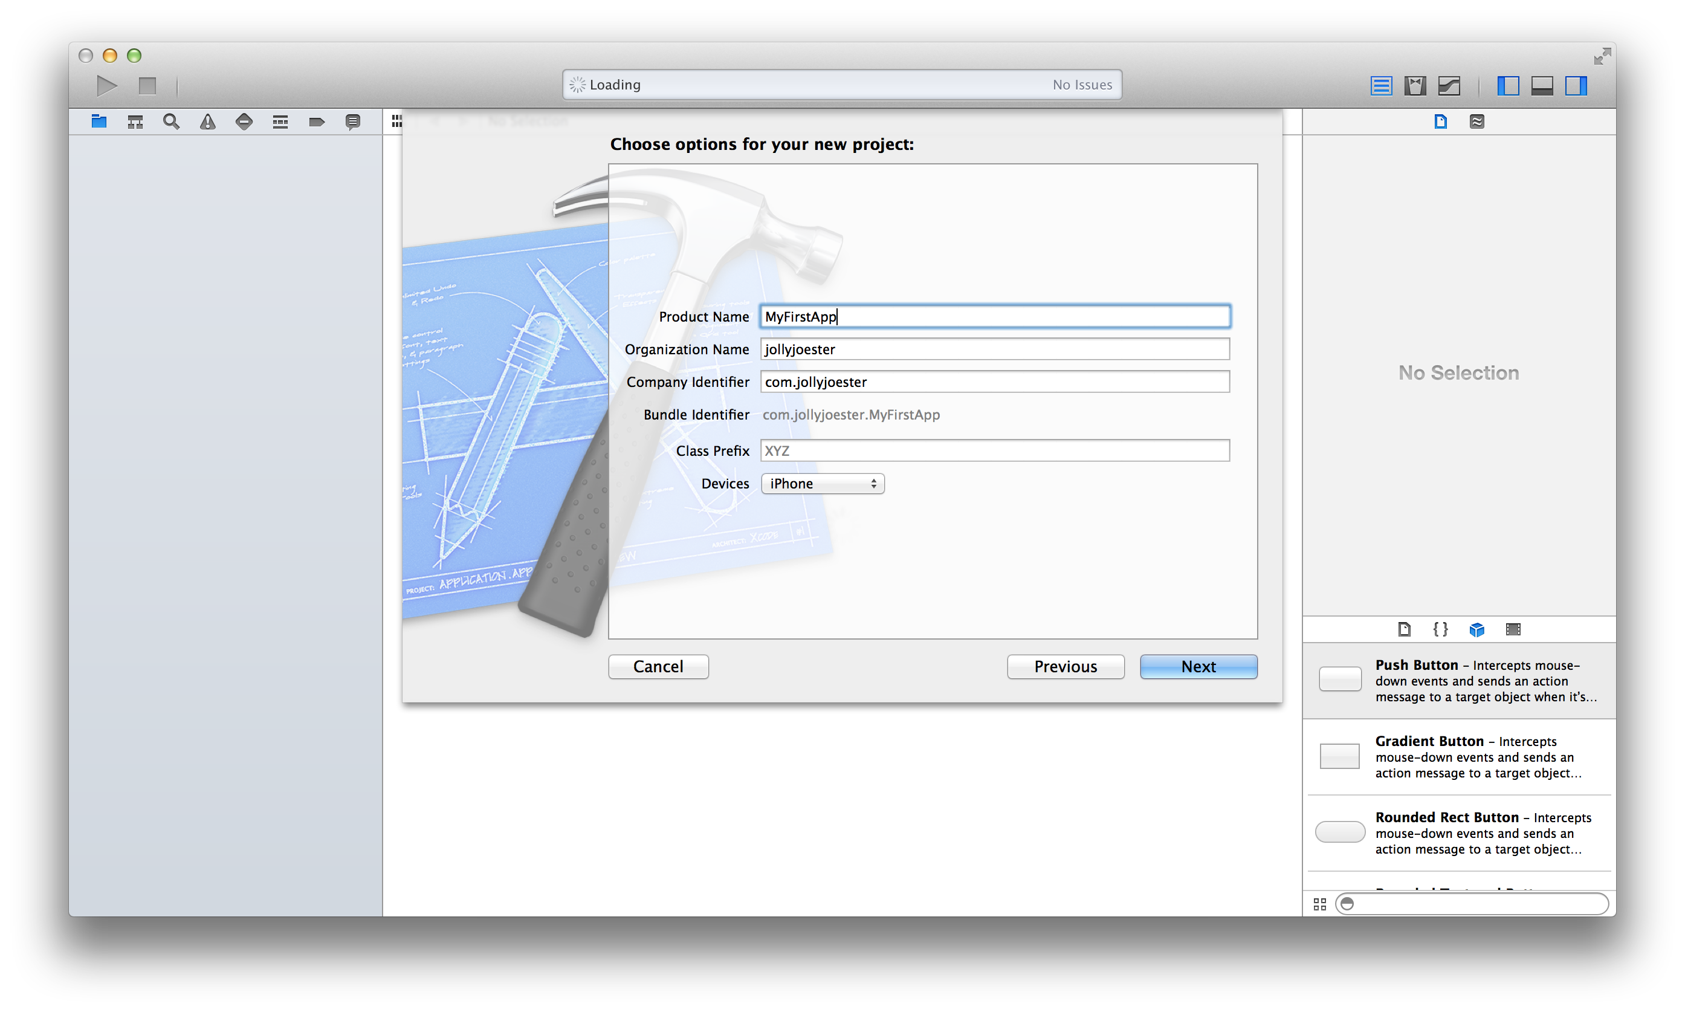Click the Next button
1685x1012 pixels.
[x=1198, y=666]
